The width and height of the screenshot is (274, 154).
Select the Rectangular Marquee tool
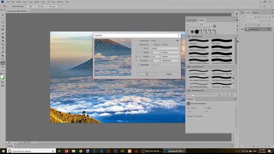pyautogui.click(x=3, y=18)
